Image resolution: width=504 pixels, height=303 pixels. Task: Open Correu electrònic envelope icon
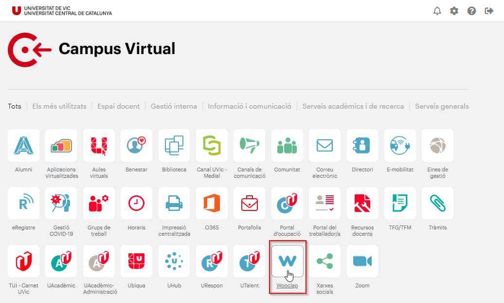pyautogui.click(x=324, y=146)
